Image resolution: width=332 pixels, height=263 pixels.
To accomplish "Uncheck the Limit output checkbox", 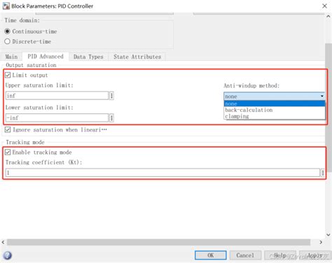I will point(8,75).
